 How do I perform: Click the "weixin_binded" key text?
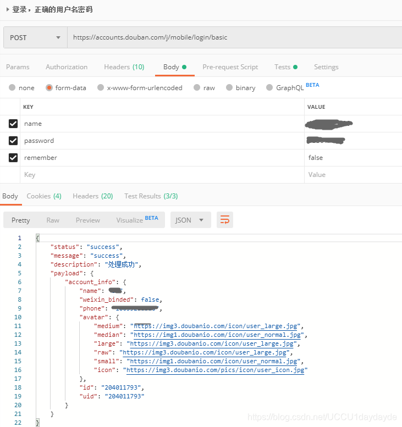click(x=107, y=300)
